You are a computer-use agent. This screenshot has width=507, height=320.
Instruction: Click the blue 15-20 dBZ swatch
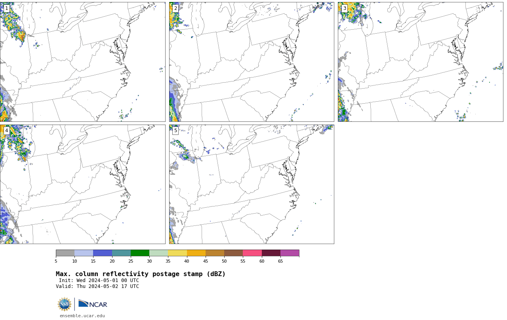(103, 253)
